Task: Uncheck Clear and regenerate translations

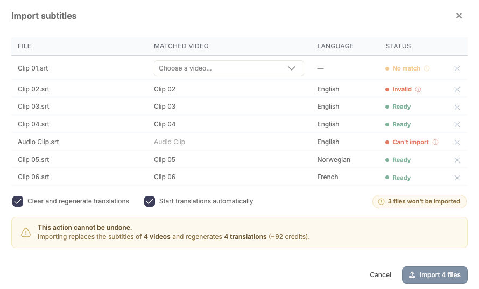Action: [18, 201]
